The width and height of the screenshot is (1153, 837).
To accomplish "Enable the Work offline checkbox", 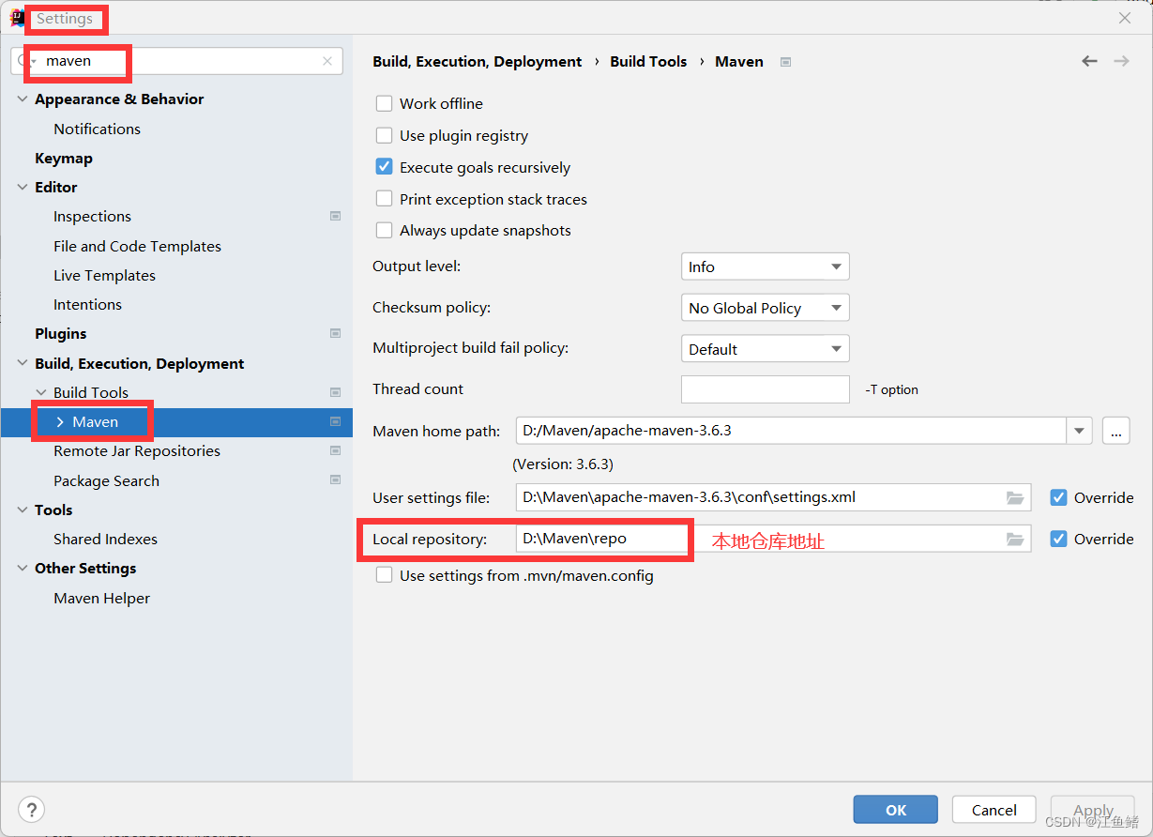I will (x=384, y=103).
